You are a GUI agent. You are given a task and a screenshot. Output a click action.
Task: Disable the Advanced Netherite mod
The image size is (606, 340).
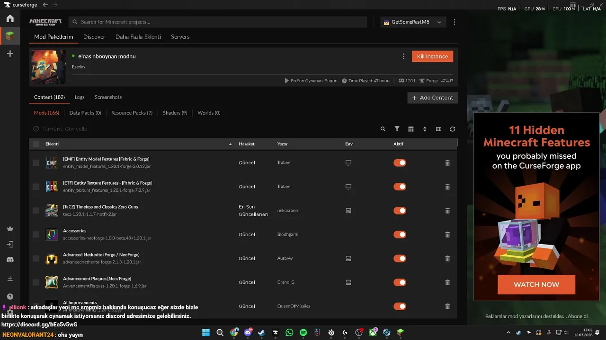[x=400, y=258]
